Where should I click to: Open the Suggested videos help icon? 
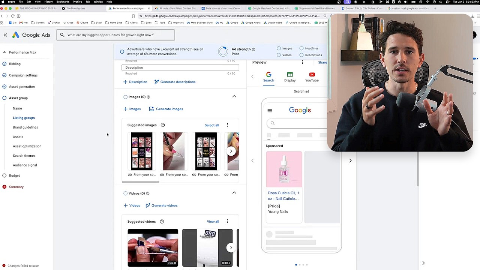coord(162,222)
